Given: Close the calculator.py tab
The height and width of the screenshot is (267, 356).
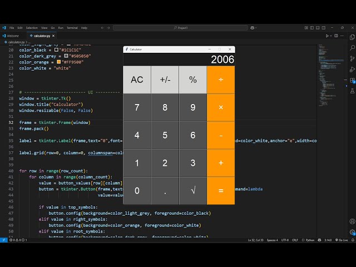Looking at the screenshot, I should 53,36.
